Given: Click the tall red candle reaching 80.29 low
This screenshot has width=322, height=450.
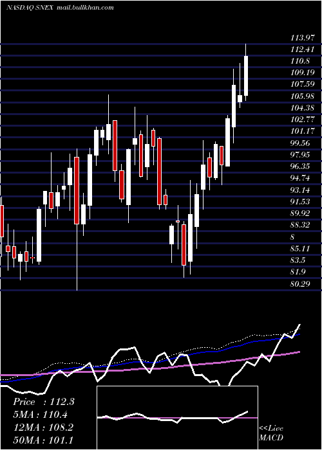Looking at the screenshot, I should tap(77, 190).
